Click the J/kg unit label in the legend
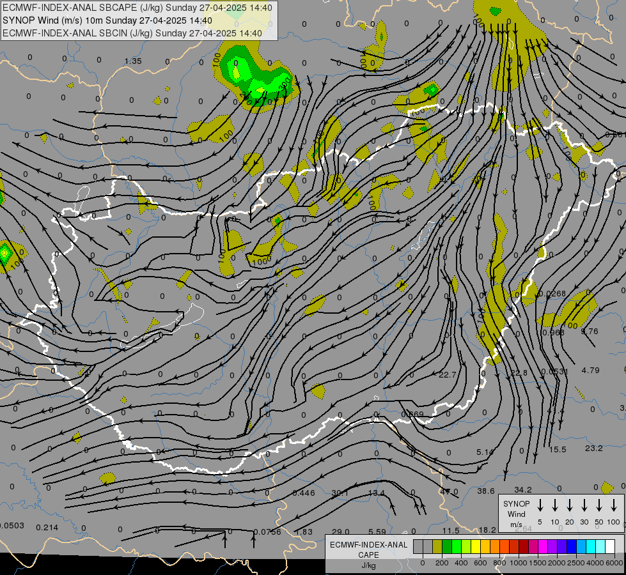626x575 pixels. [x=368, y=565]
